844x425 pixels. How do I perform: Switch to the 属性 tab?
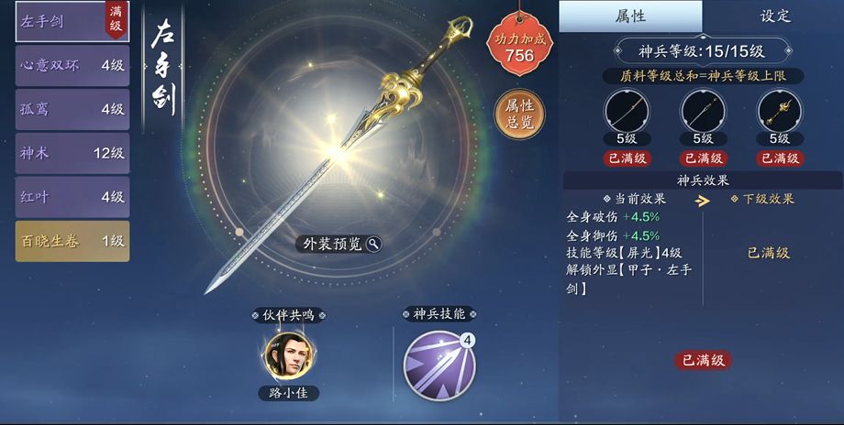pos(630,16)
